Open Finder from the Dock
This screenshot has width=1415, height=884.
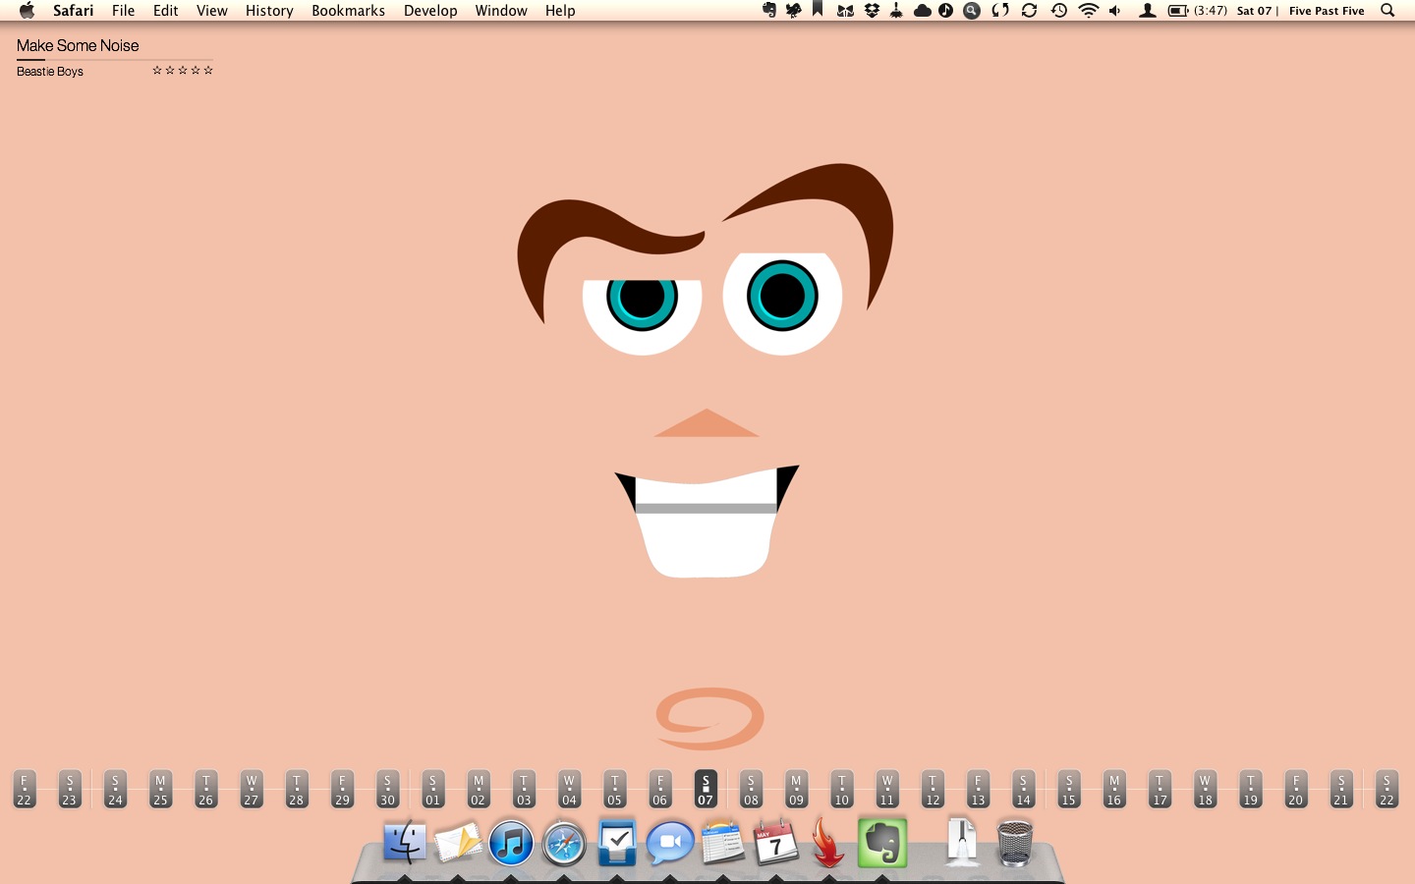coord(405,843)
